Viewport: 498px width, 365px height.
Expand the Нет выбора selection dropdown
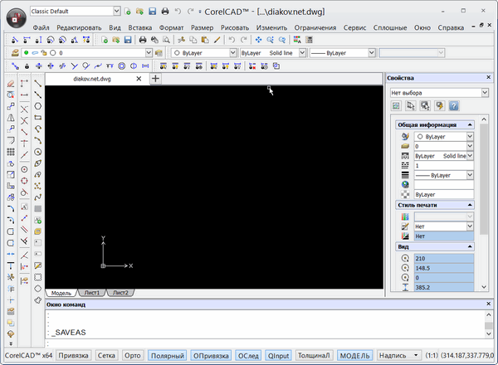pyautogui.click(x=484, y=92)
